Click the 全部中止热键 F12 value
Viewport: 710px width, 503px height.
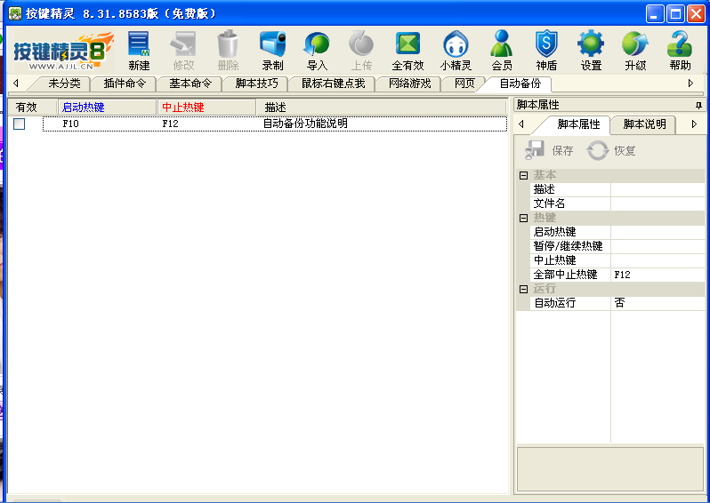click(x=658, y=275)
